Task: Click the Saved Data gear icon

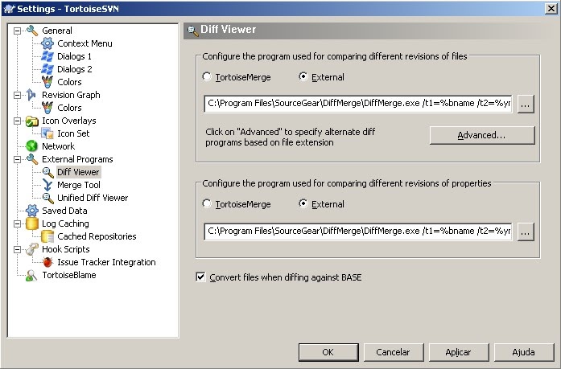Action: (x=32, y=211)
